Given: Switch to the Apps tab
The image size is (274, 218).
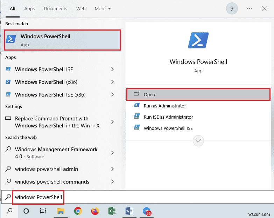Looking at the screenshot, I should point(29,8).
